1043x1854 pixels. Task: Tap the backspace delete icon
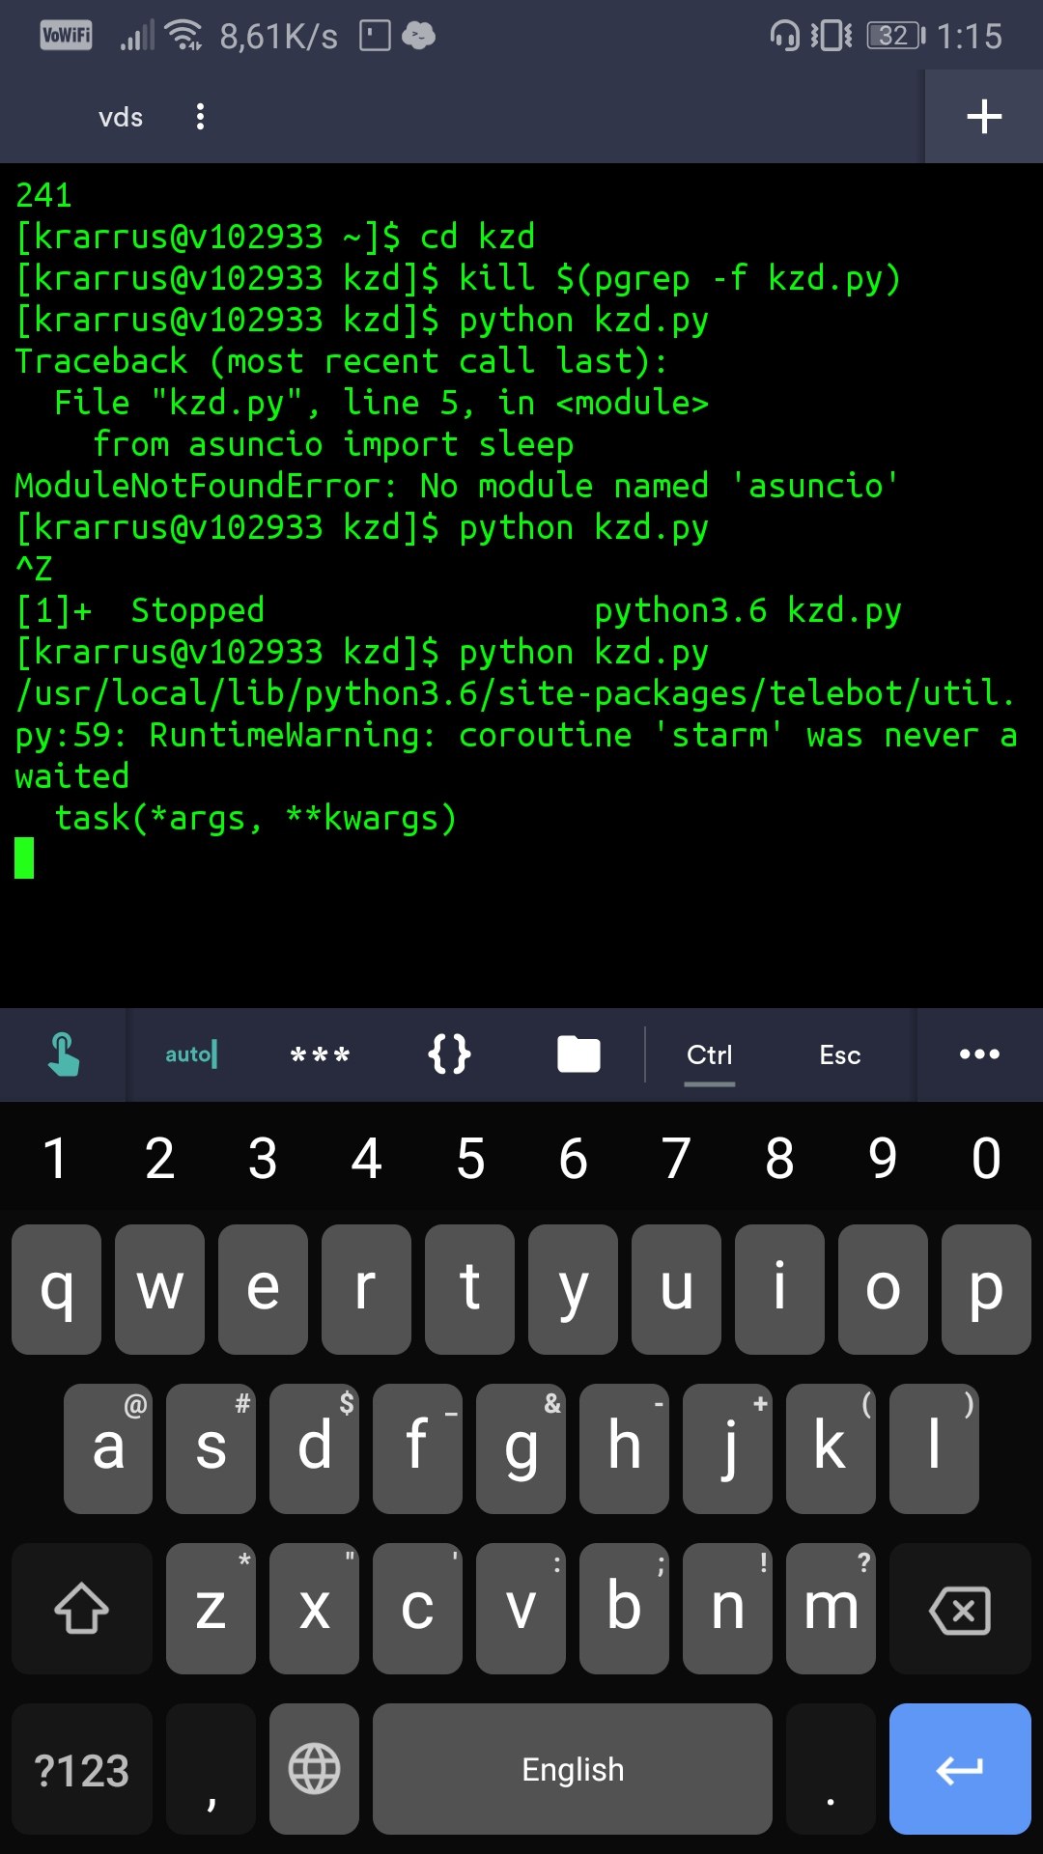(x=960, y=1609)
